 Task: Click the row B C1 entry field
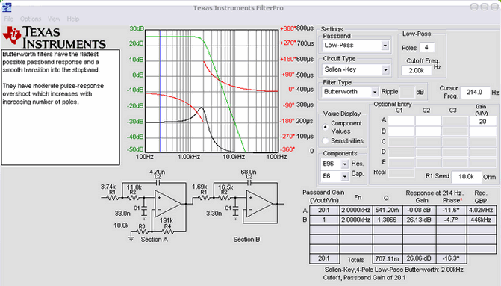pyautogui.click(x=401, y=131)
